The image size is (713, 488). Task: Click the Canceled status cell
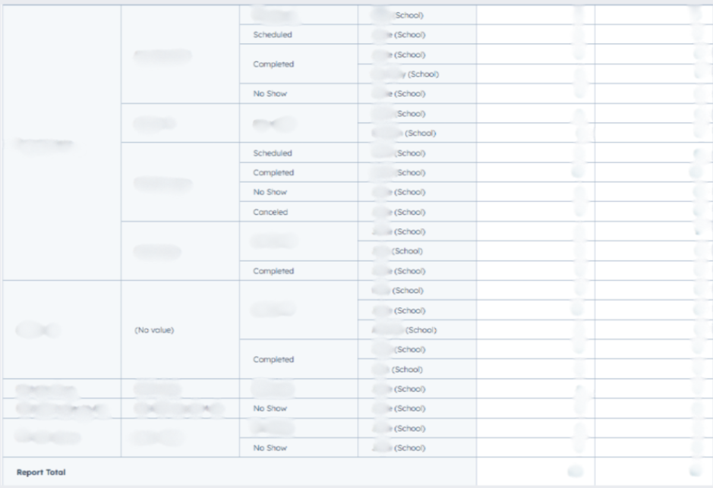tap(270, 212)
